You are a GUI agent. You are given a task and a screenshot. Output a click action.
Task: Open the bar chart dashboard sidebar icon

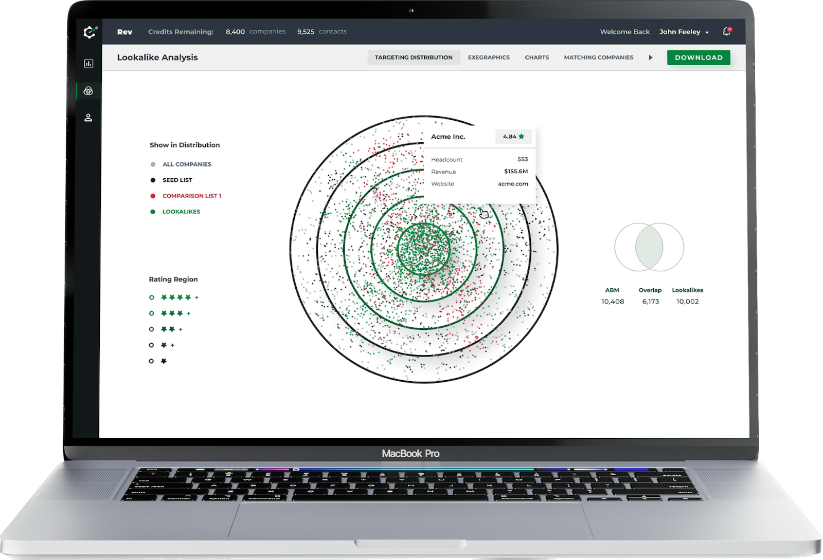click(x=88, y=64)
